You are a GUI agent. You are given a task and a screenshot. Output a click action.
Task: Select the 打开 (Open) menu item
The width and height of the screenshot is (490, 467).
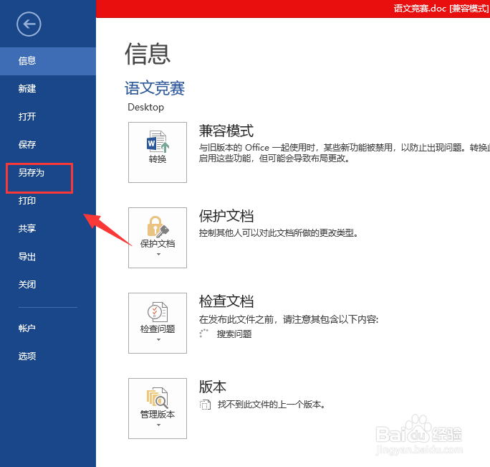pos(48,117)
